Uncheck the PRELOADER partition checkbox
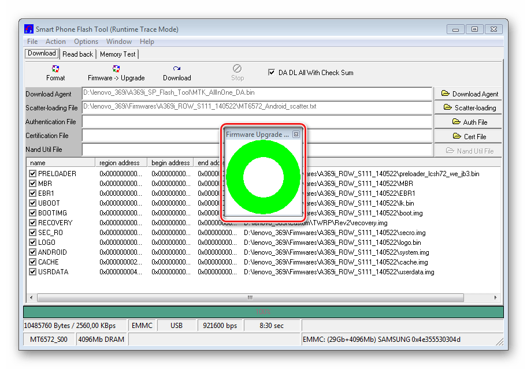This screenshot has width=527, height=369. [32, 174]
